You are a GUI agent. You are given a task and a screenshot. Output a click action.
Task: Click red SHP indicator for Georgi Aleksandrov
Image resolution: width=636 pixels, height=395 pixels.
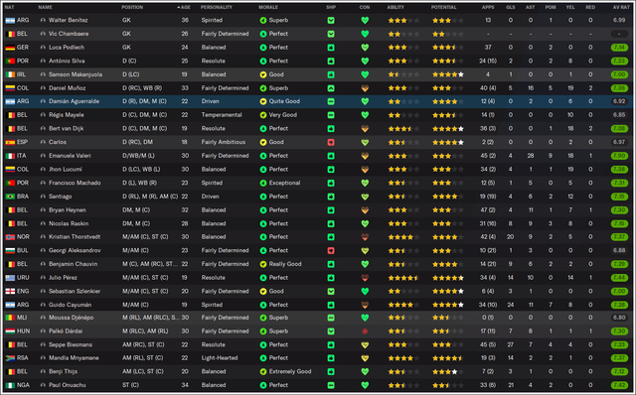(x=331, y=250)
